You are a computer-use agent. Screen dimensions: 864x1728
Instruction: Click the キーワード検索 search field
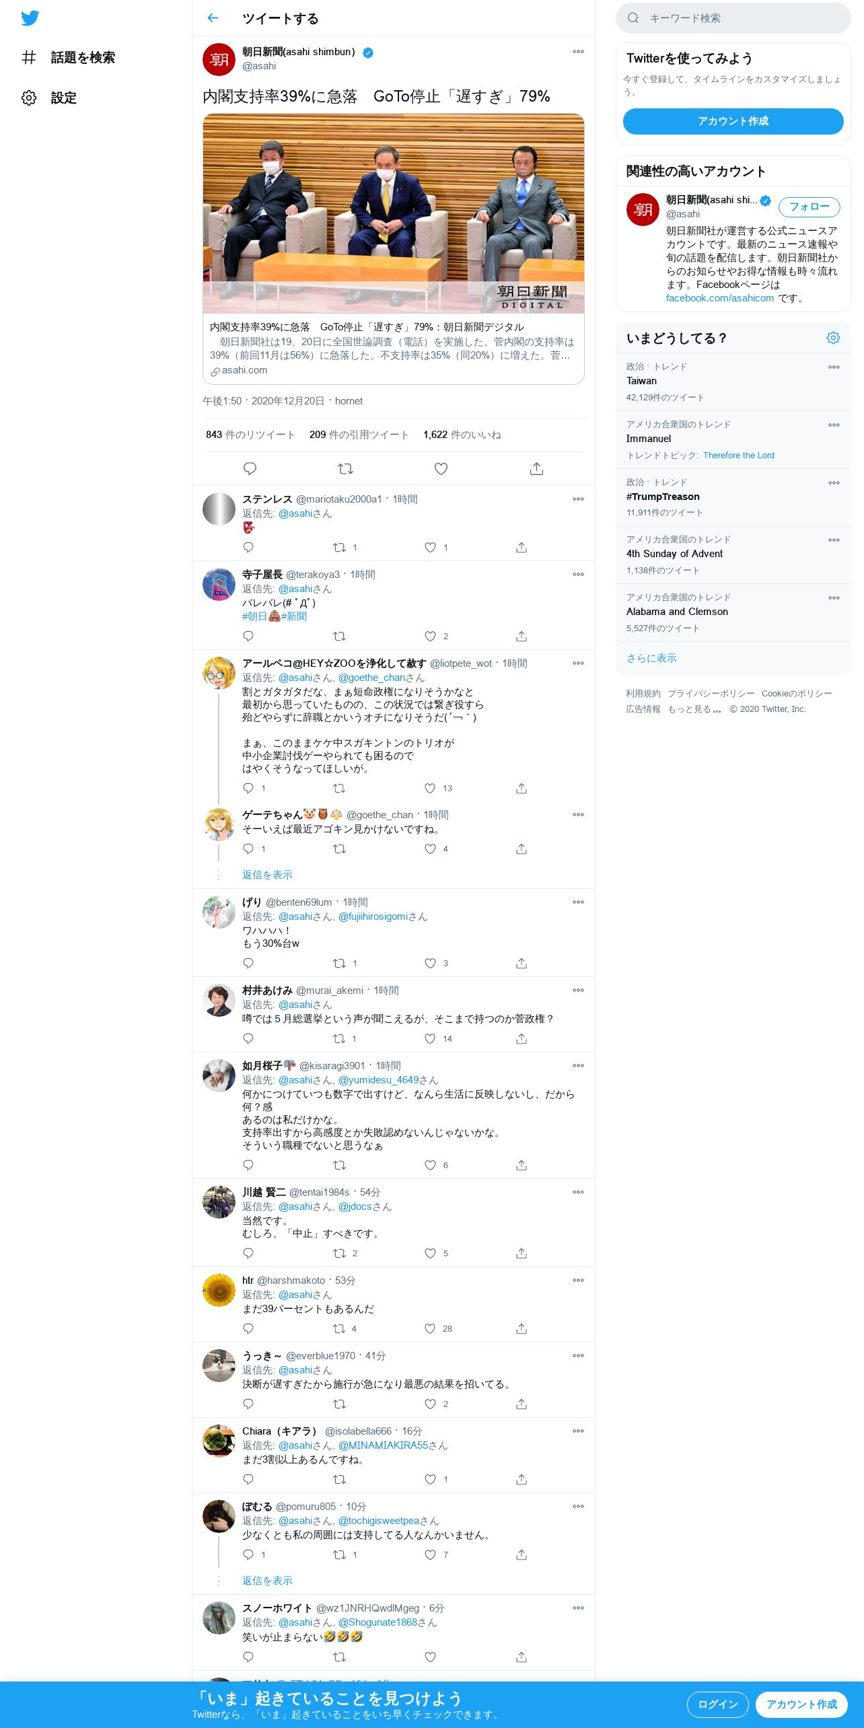[733, 18]
